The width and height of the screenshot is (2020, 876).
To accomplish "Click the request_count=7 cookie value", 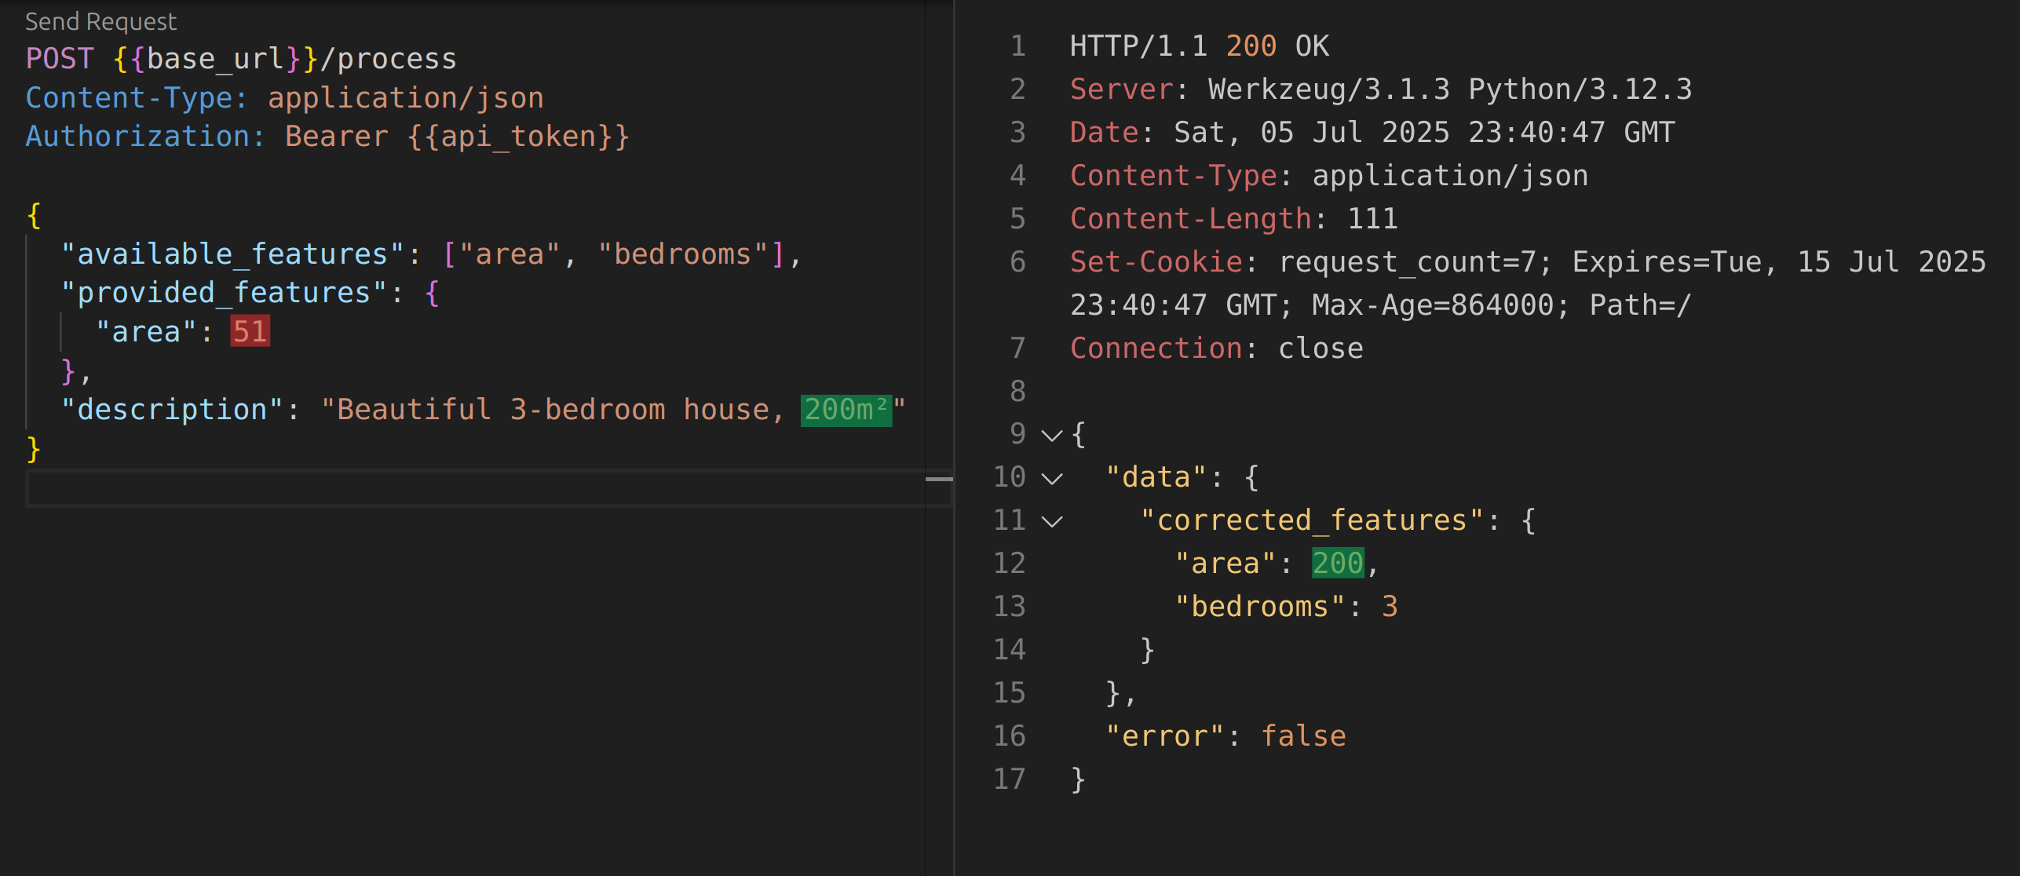I will point(1407,262).
